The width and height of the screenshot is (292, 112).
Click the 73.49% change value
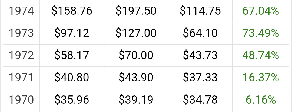tap(261, 33)
